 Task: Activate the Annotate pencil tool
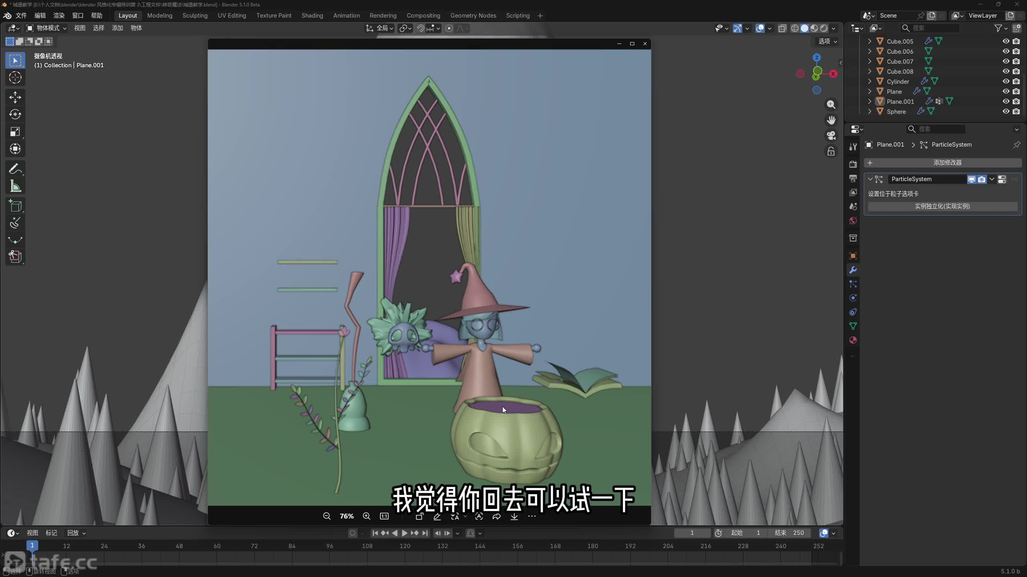(x=15, y=169)
